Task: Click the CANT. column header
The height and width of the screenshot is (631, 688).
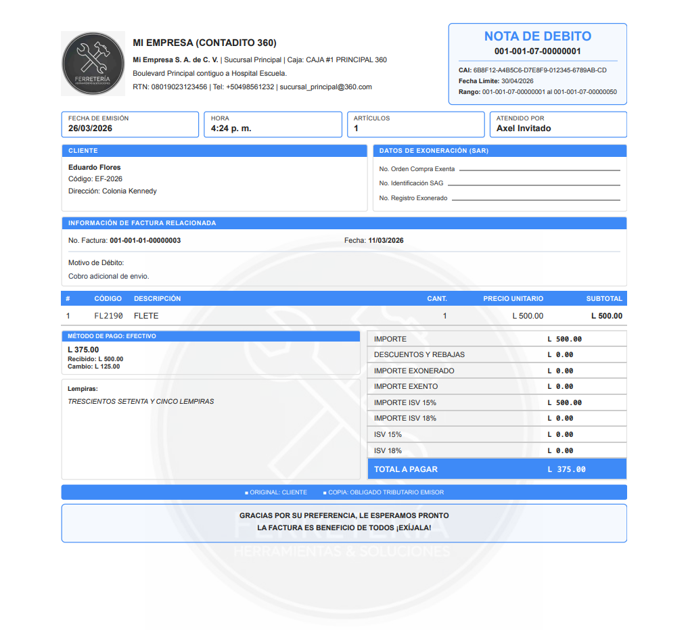Action: (437, 299)
